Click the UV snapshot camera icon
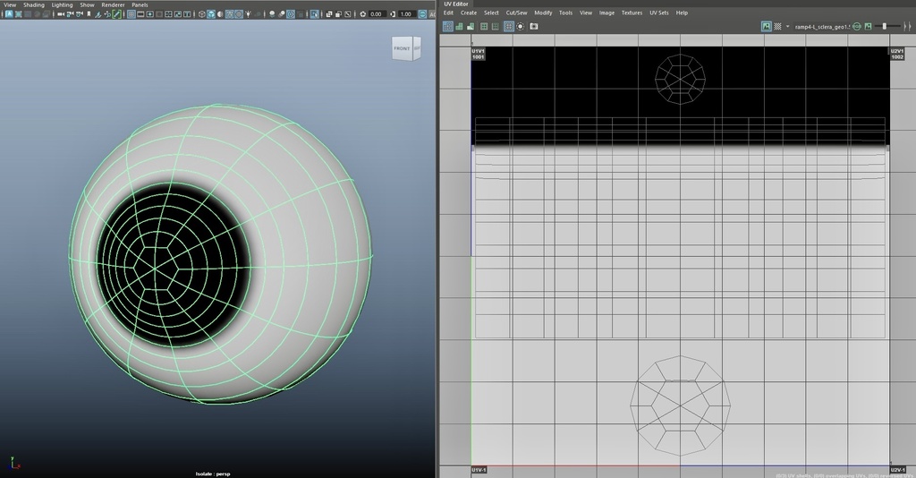Viewport: 916px width, 478px height. click(533, 26)
